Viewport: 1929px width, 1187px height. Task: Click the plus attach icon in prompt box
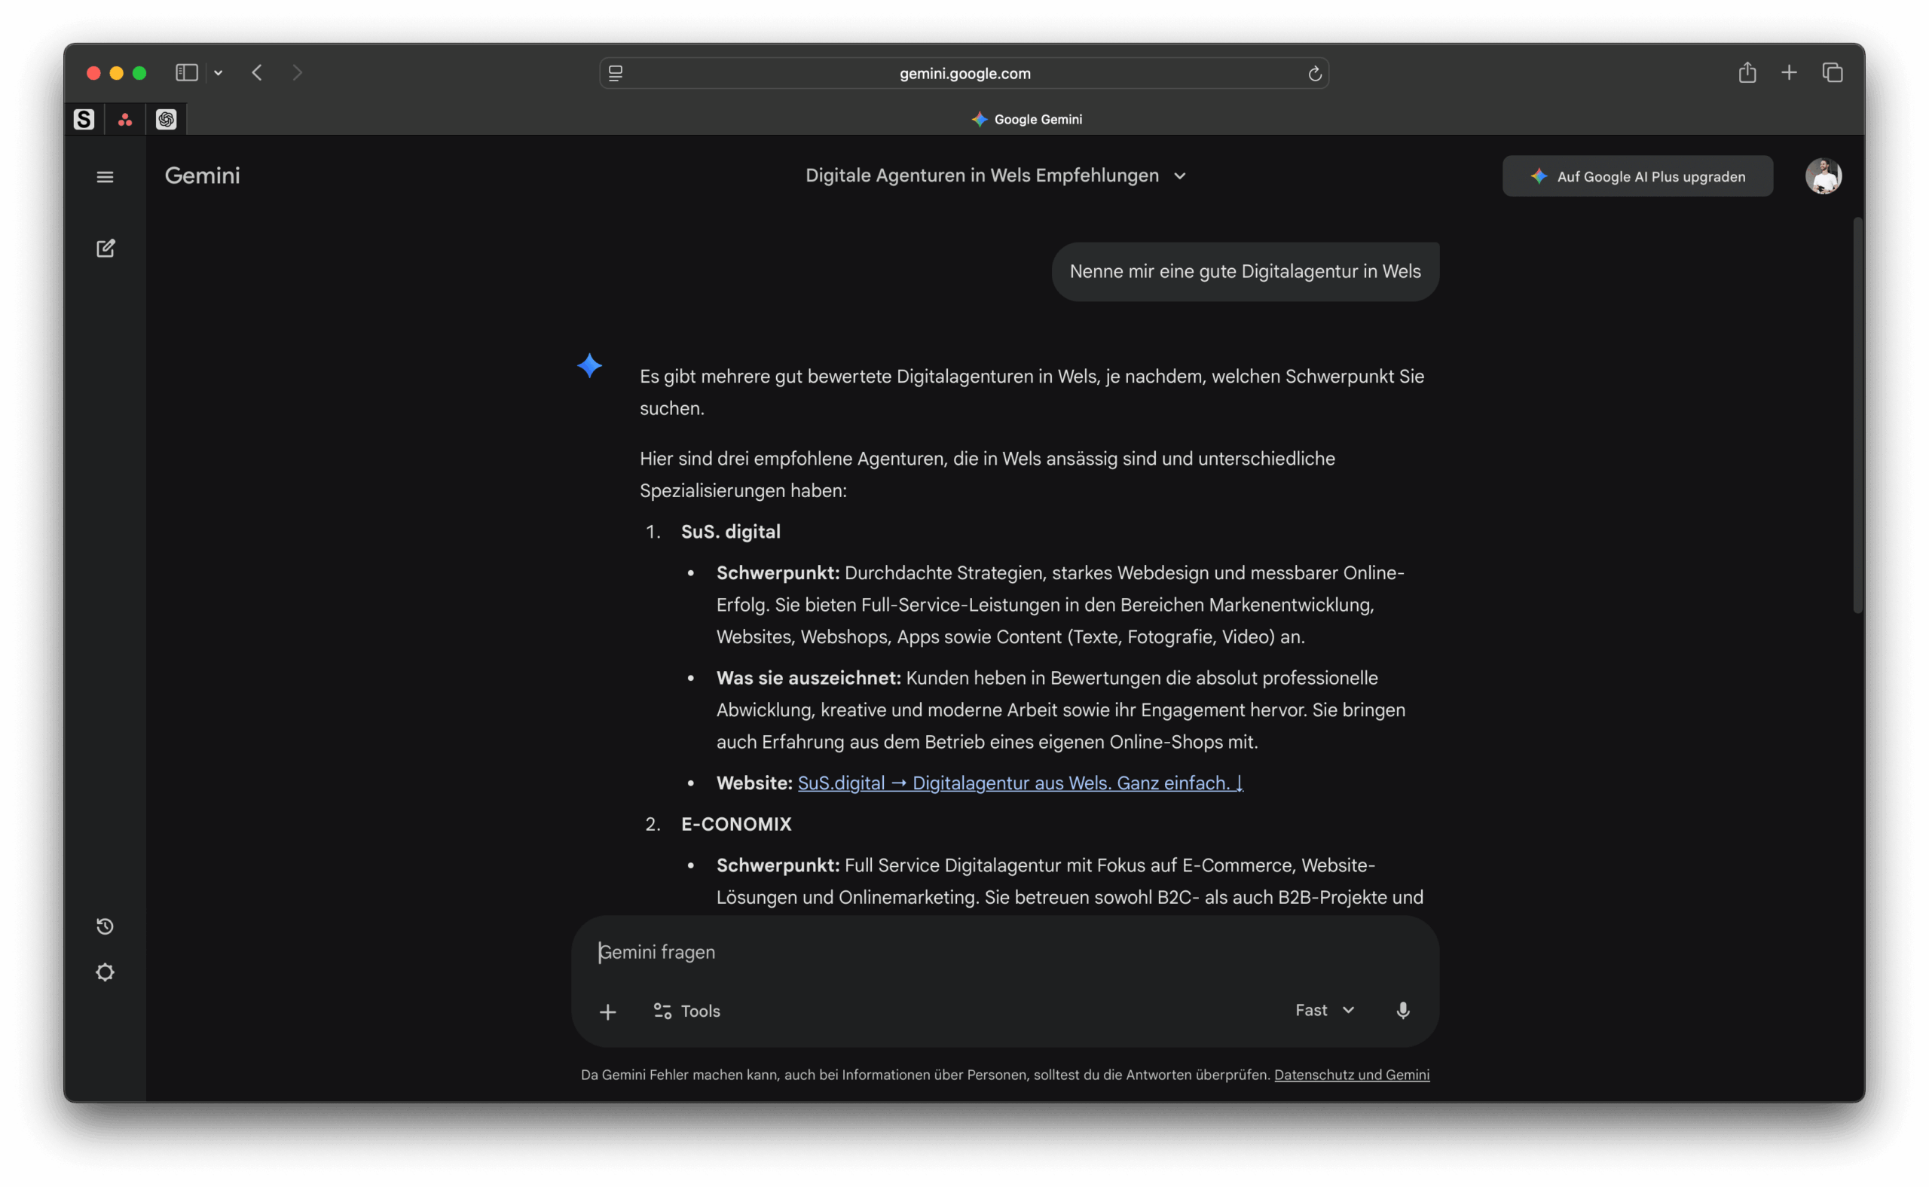607,1012
